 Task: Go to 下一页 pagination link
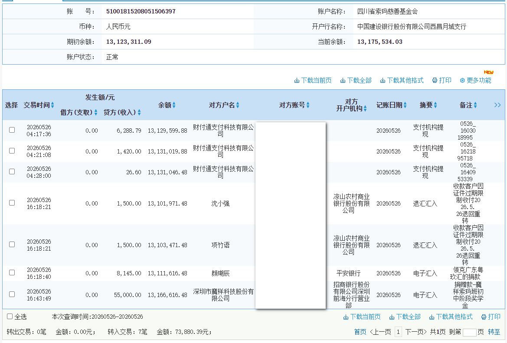click(416, 332)
